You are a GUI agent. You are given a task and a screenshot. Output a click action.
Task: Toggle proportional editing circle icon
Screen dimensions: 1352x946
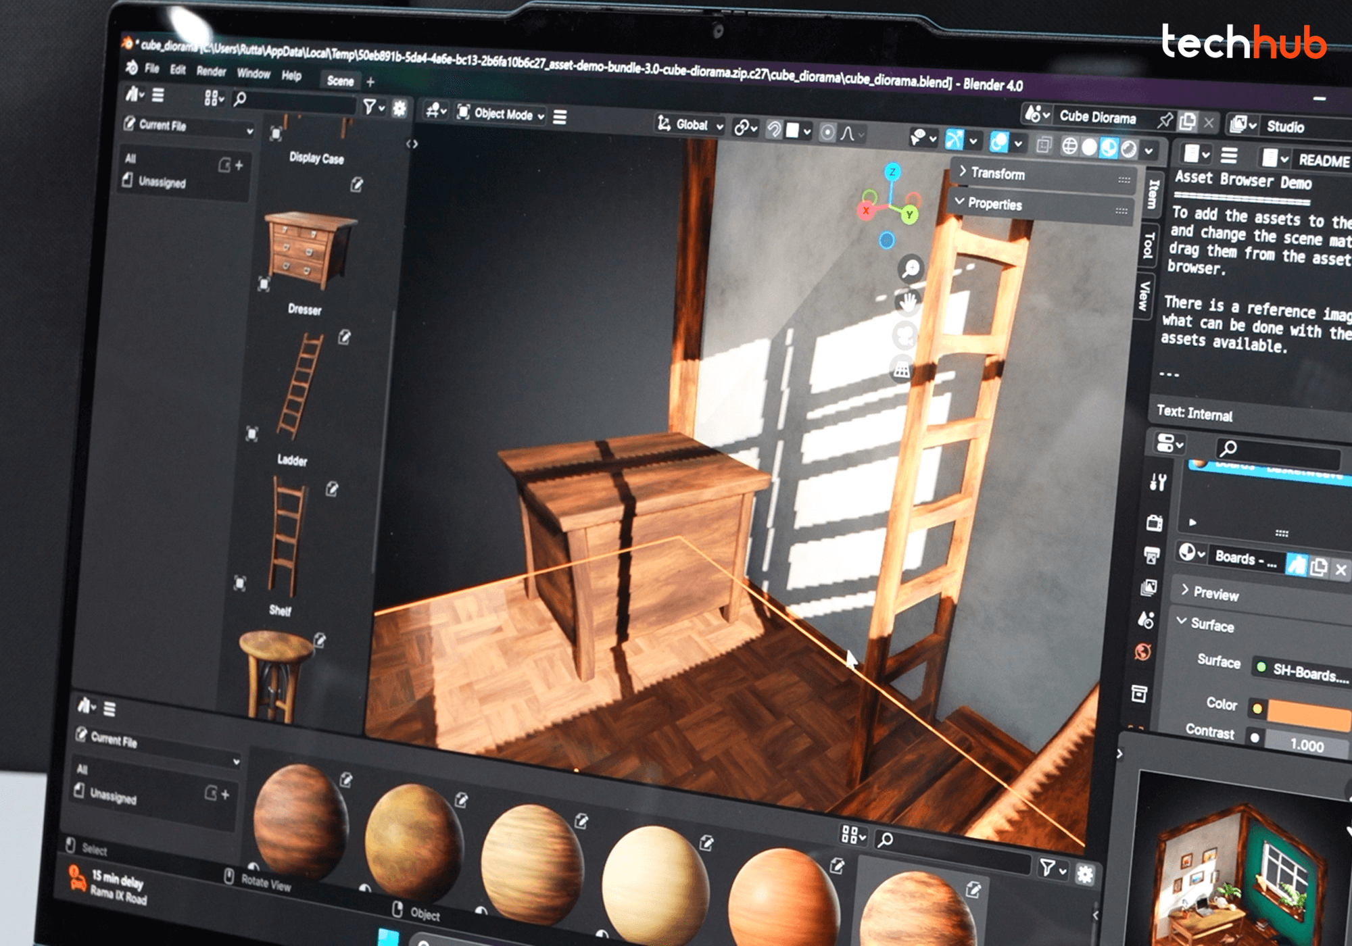827,132
